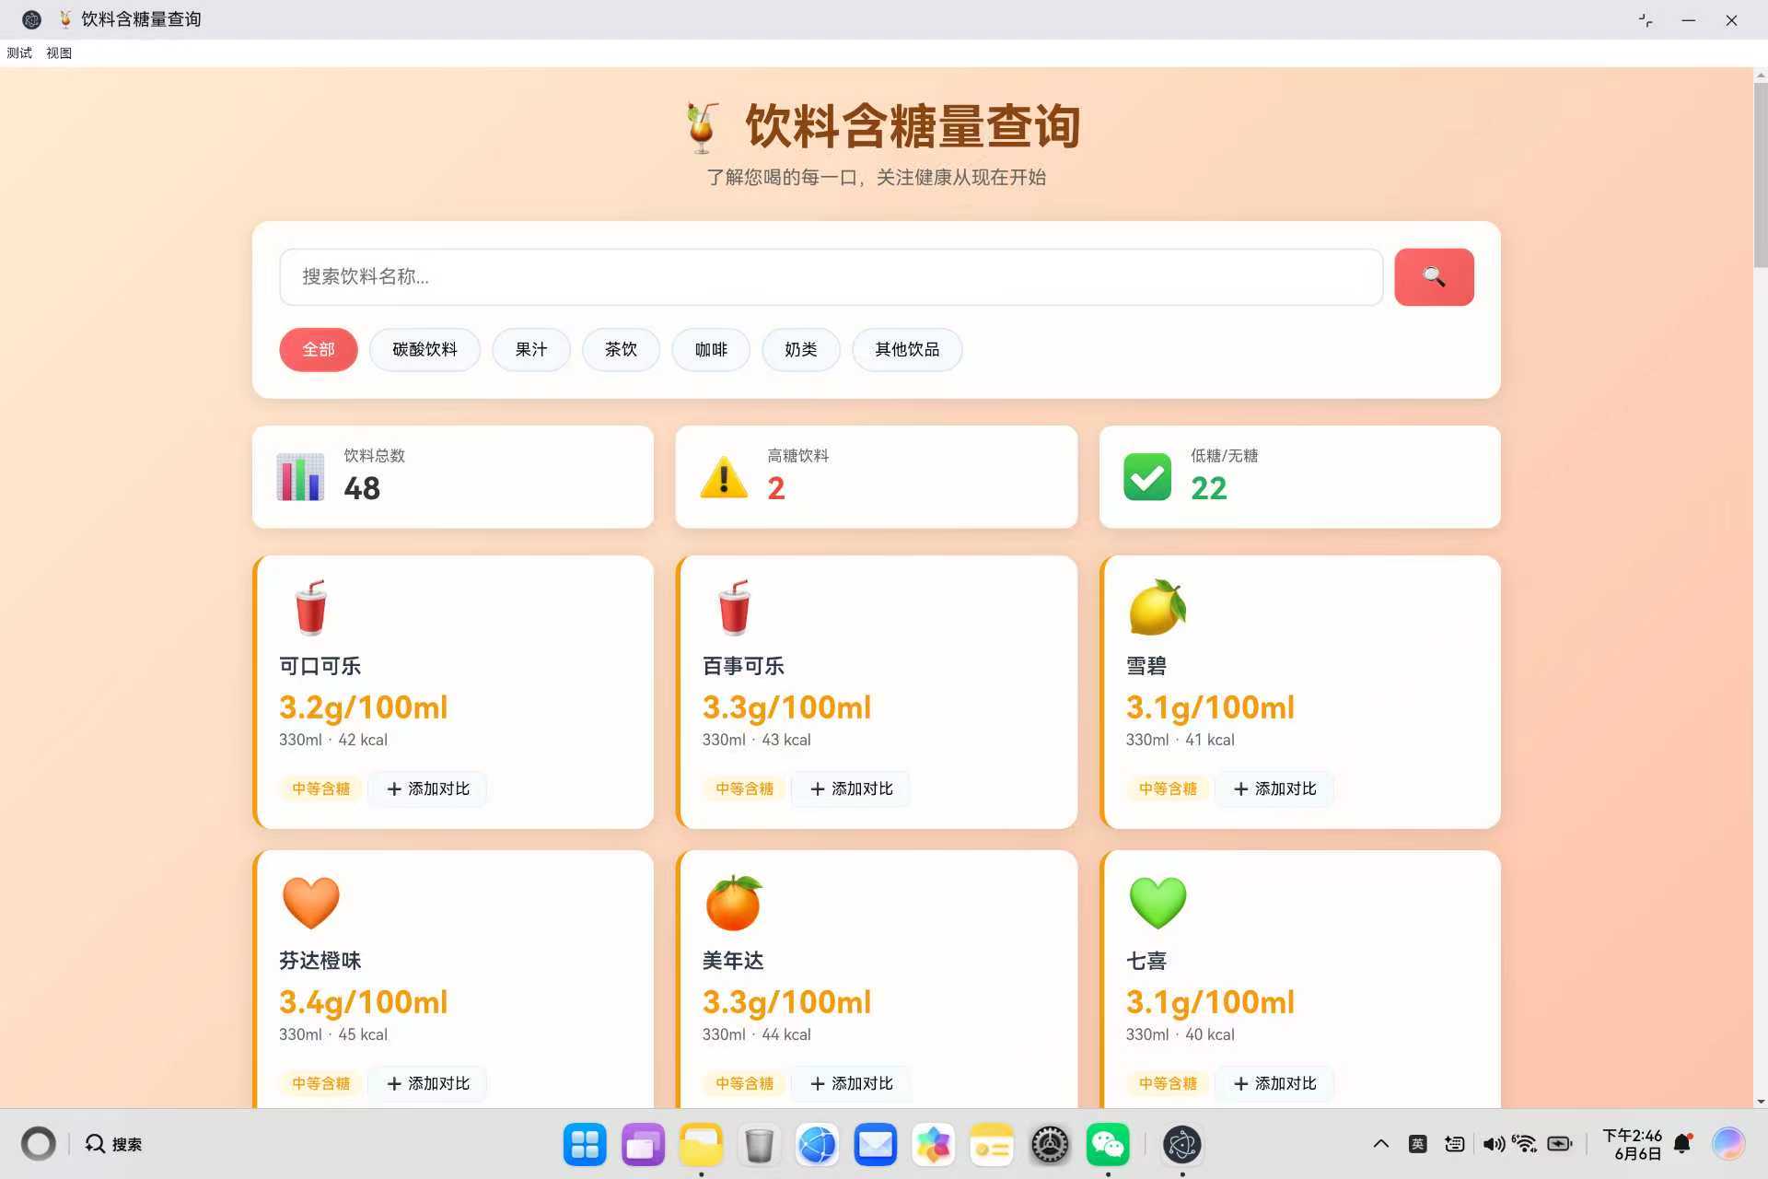The image size is (1768, 1179).
Task: Add 美年达 to comparison
Action: (852, 1084)
